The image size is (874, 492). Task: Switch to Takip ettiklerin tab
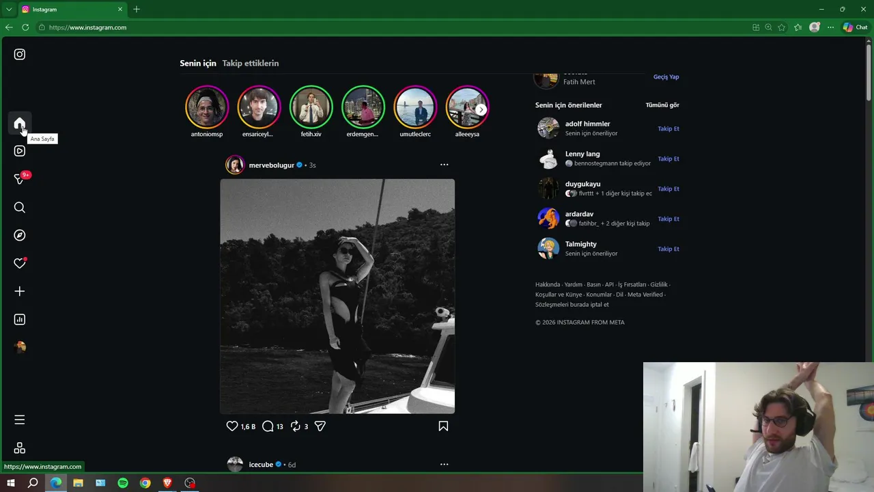click(251, 63)
